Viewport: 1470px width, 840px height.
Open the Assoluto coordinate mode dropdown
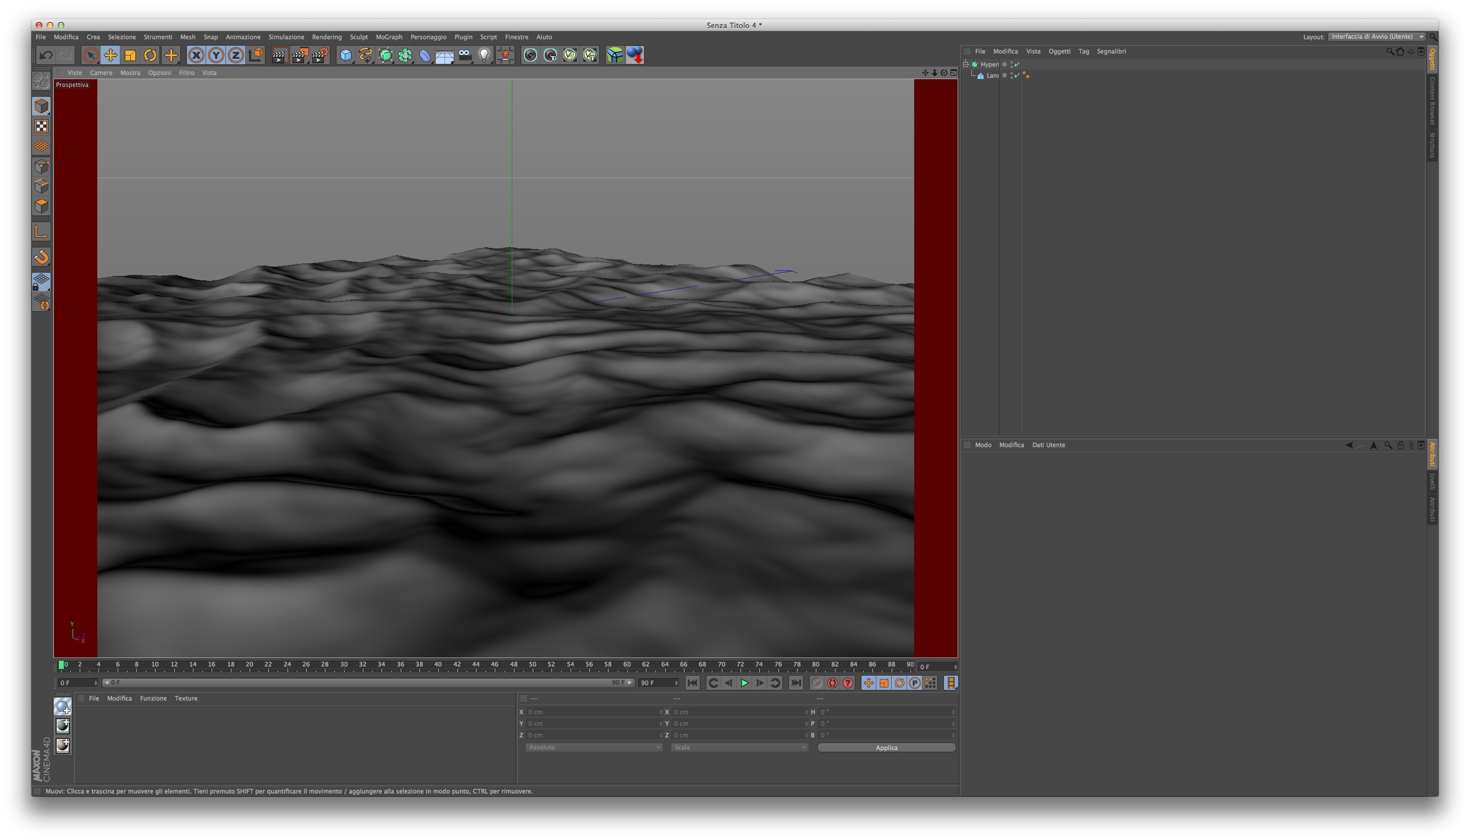(593, 748)
